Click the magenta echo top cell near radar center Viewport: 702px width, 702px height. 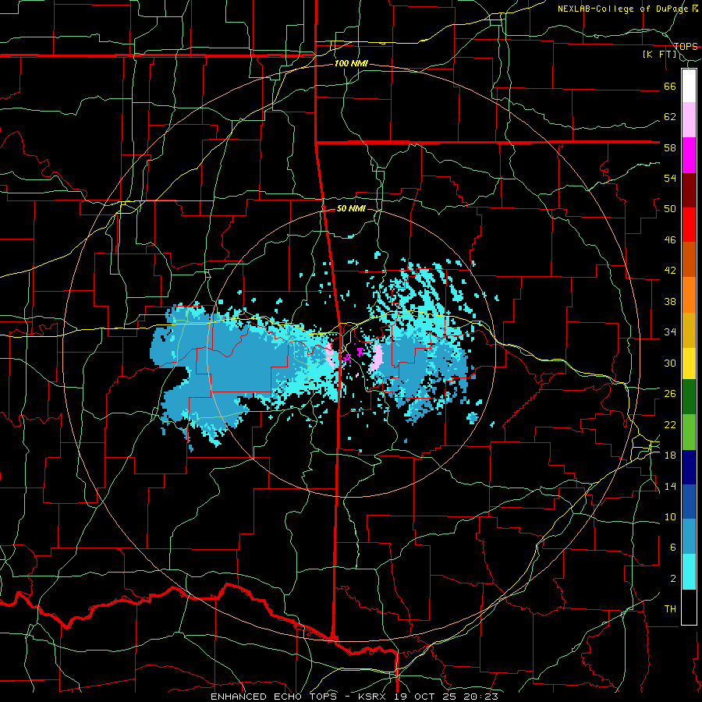[x=360, y=352]
